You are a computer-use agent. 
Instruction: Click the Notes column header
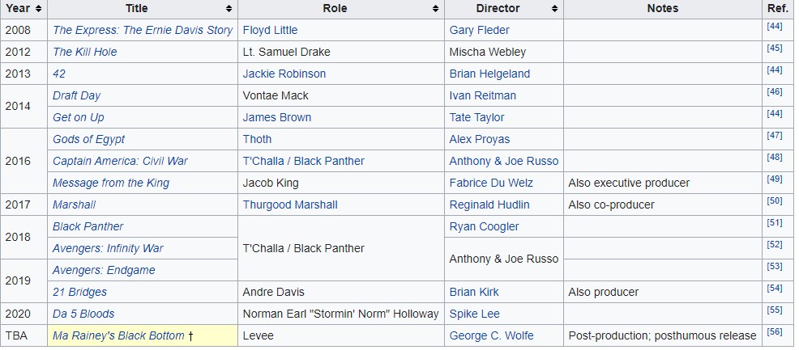(x=663, y=9)
